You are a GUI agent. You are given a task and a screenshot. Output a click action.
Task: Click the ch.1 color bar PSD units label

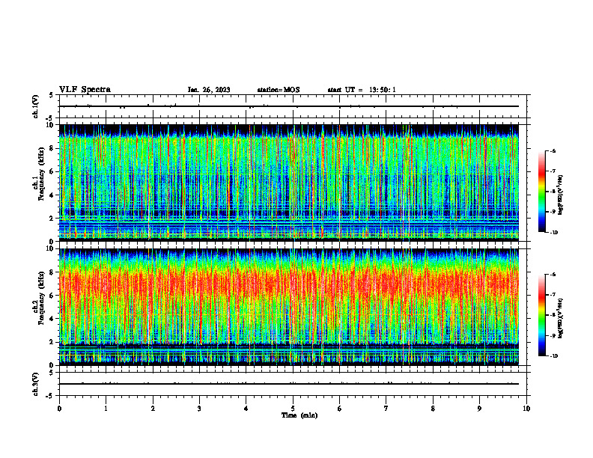pos(561,195)
